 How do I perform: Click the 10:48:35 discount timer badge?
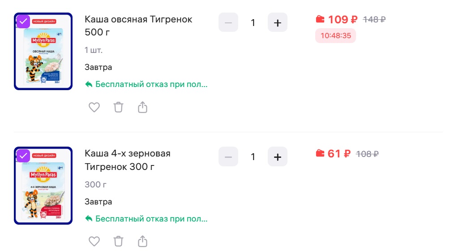335,36
